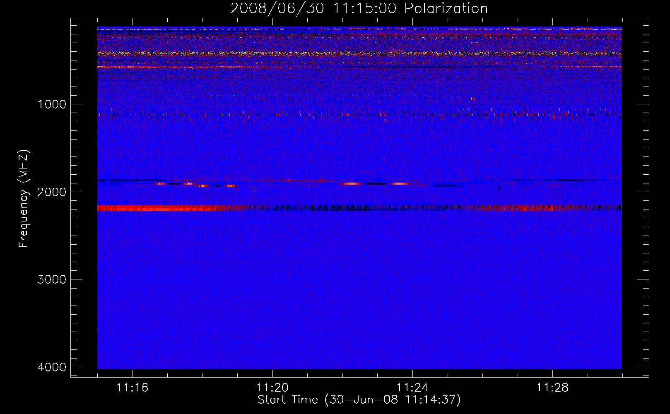Click the plot title '2008/06/30 11:15:00 Polarization'
The image size is (670, 414).
(359, 8)
